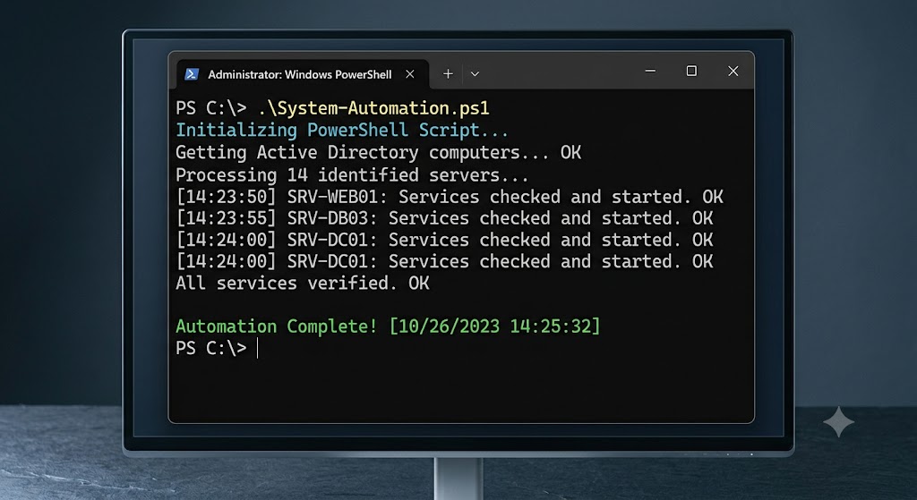This screenshot has height=500, width=917.
Task: Click the line 'Initializing PowerShell Script...'
Action: click(x=342, y=131)
